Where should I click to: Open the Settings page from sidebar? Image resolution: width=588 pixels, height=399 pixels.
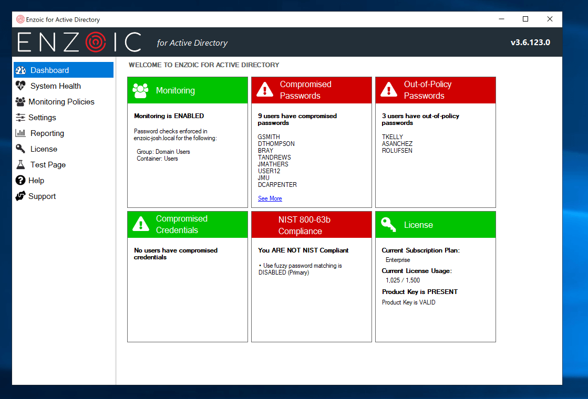[x=42, y=118]
